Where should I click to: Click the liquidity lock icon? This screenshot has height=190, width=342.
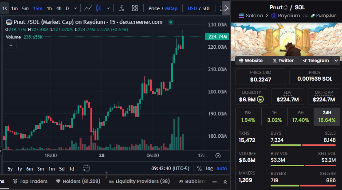[x=260, y=99]
